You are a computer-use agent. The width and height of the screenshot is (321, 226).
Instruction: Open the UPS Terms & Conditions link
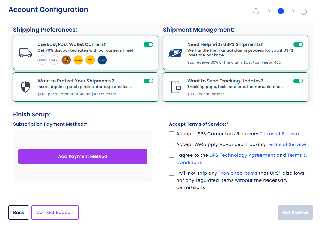coord(297,155)
